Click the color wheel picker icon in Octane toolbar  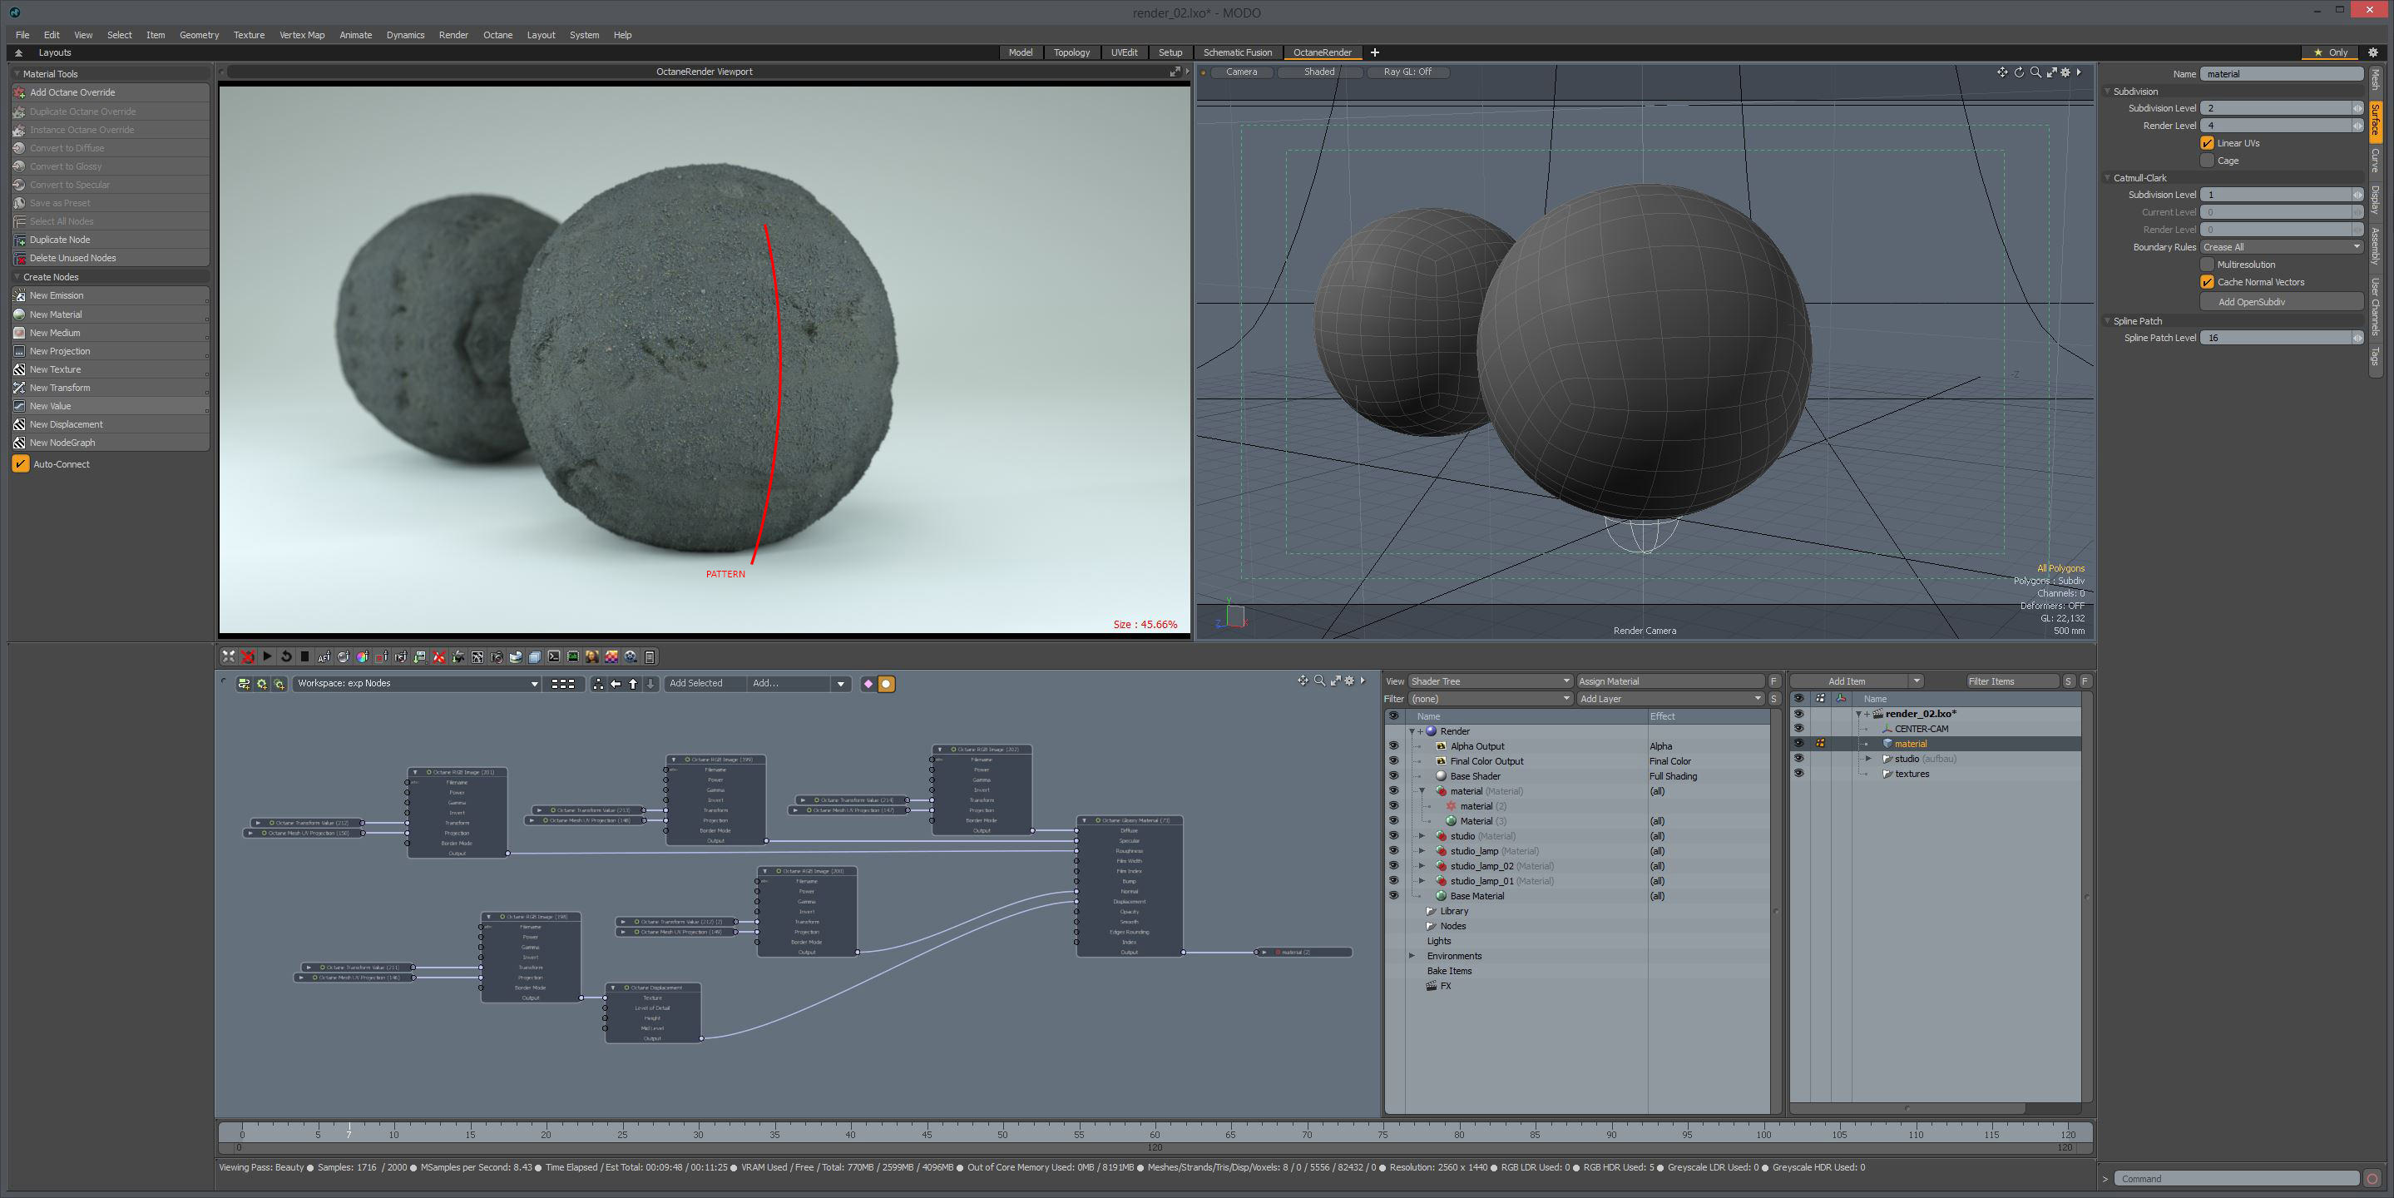(363, 657)
